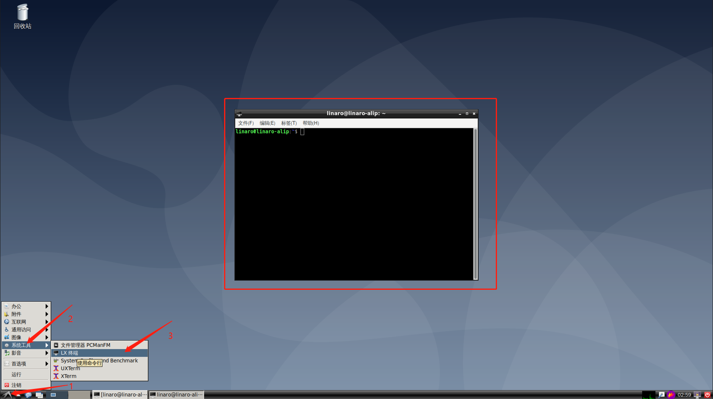713x399 pixels.
Task: Launch LX 终端 from the submenu
Action: tap(99, 353)
